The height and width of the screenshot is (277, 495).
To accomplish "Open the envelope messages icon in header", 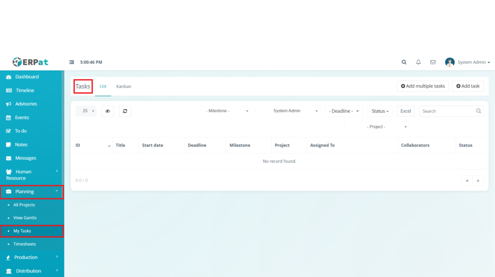I will (x=433, y=62).
